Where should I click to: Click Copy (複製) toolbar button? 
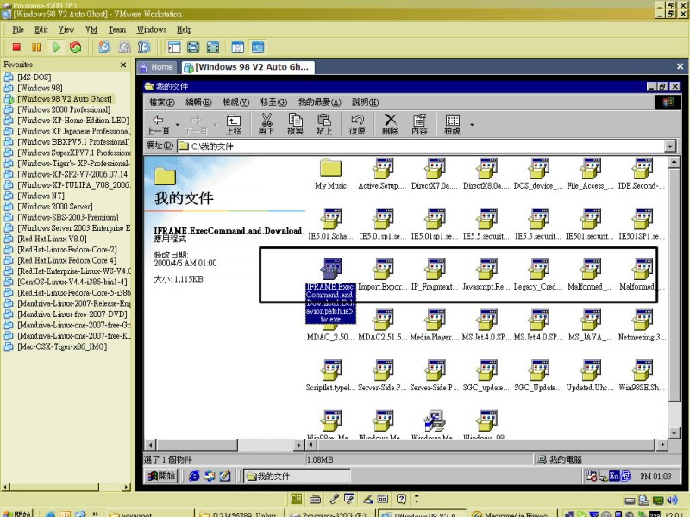(x=295, y=124)
